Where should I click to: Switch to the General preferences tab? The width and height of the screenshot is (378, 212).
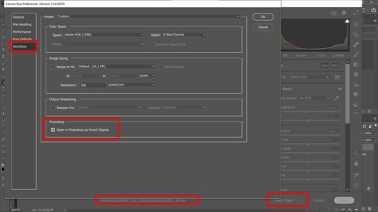[x=18, y=17]
